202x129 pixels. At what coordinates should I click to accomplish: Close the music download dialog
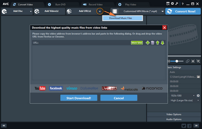click(164, 28)
